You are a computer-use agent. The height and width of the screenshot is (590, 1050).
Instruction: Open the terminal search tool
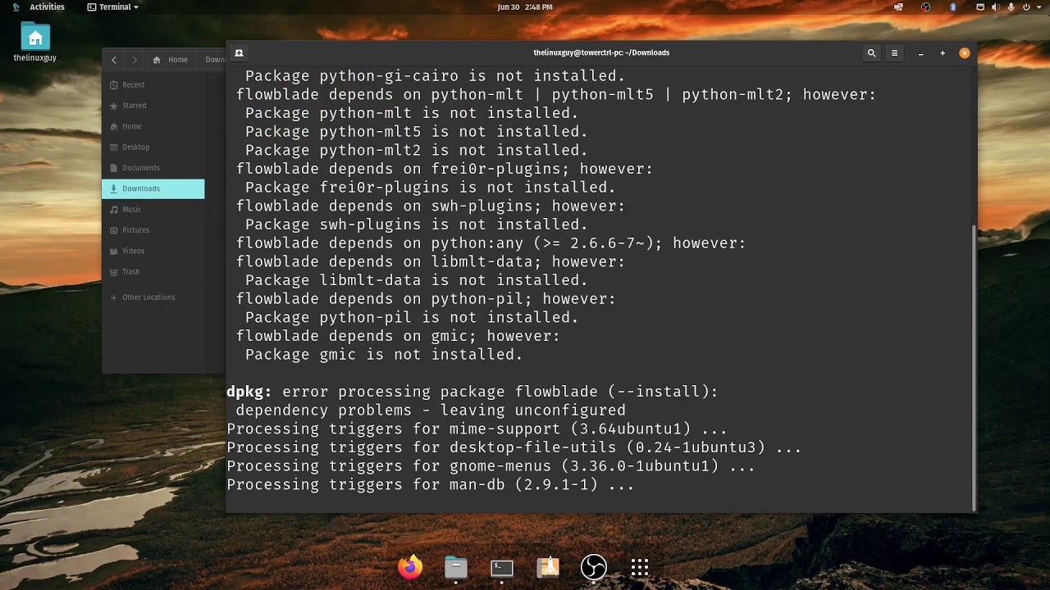[x=871, y=52]
